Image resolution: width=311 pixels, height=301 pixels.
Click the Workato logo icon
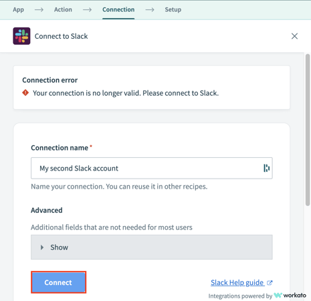(278, 296)
